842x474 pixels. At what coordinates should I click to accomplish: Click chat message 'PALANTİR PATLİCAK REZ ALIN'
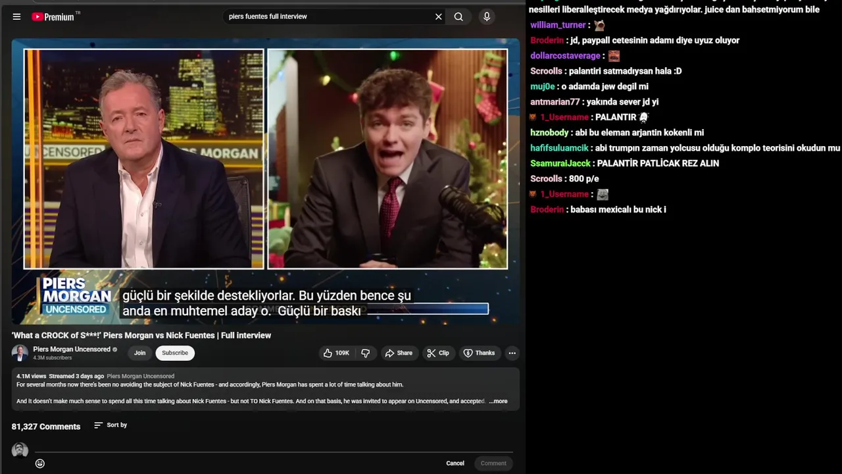tap(658, 163)
